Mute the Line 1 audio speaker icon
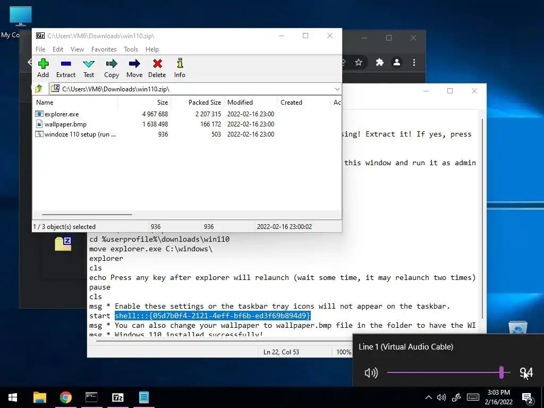Viewport: 544px width, 408px height. 371,373
